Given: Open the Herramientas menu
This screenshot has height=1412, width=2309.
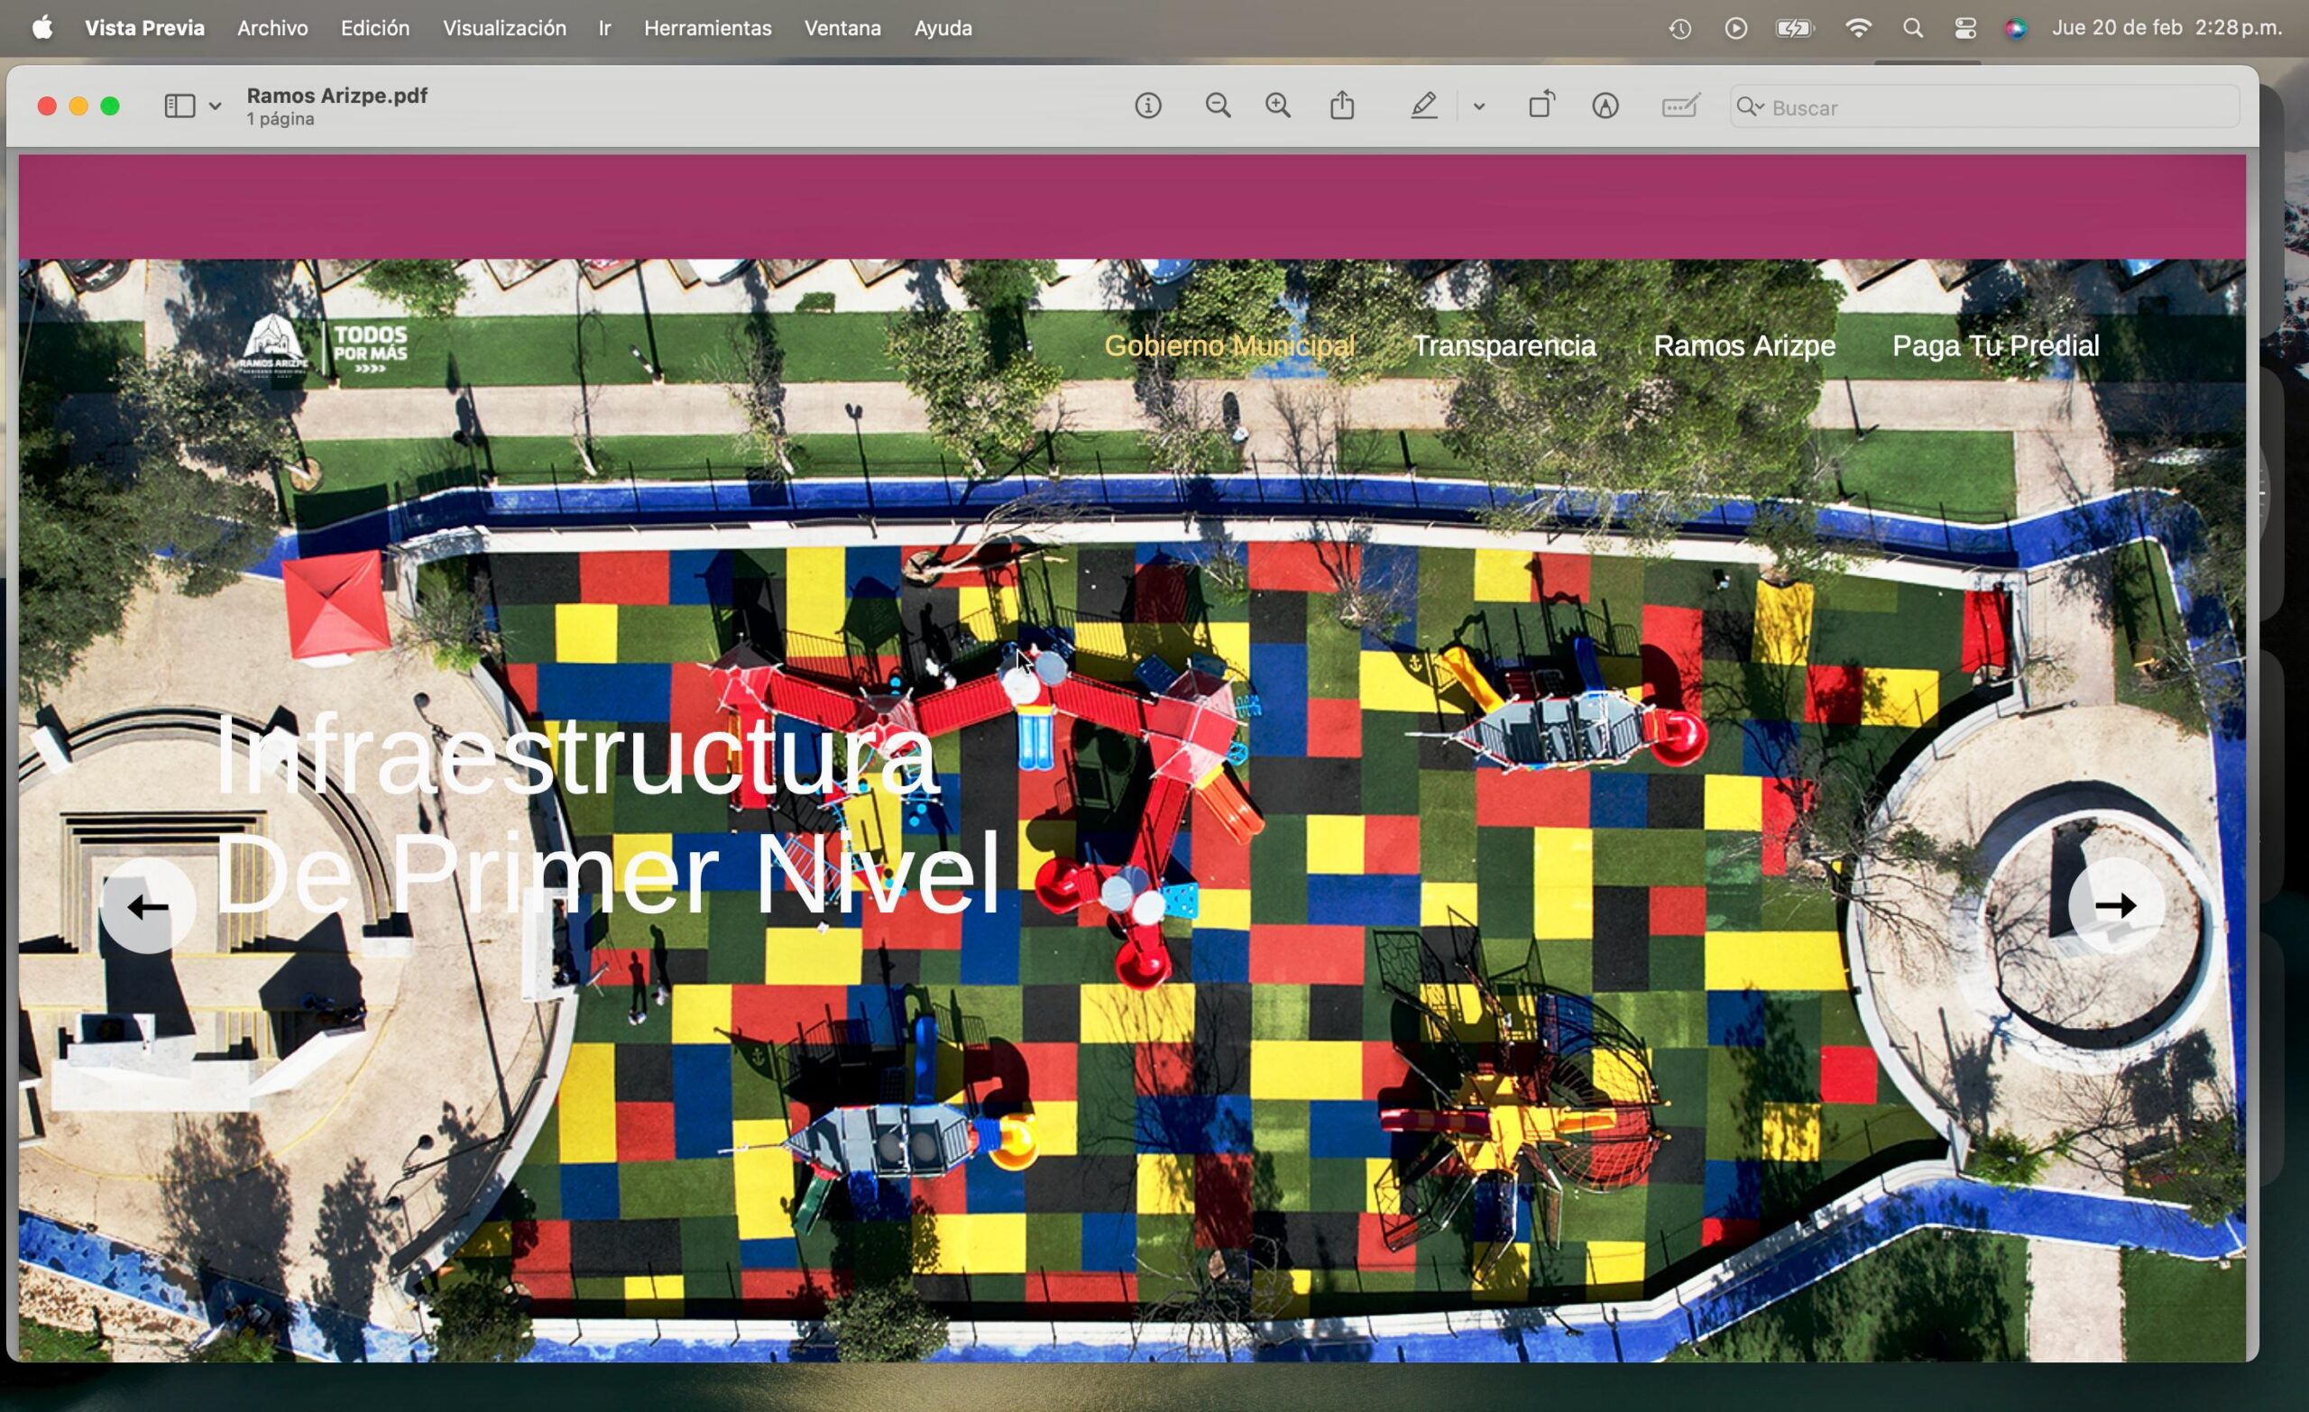Looking at the screenshot, I should click(707, 28).
